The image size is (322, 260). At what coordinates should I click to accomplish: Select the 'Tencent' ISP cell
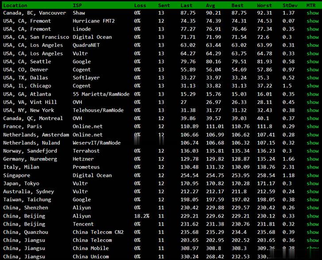click(x=83, y=224)
